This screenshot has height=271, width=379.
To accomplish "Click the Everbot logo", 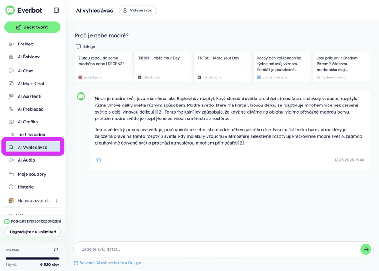I will tap(24, 10).
